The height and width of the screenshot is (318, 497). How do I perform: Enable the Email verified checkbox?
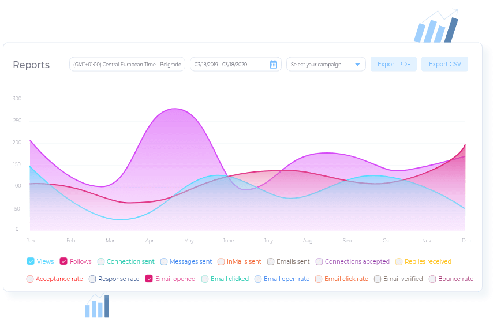378,279
